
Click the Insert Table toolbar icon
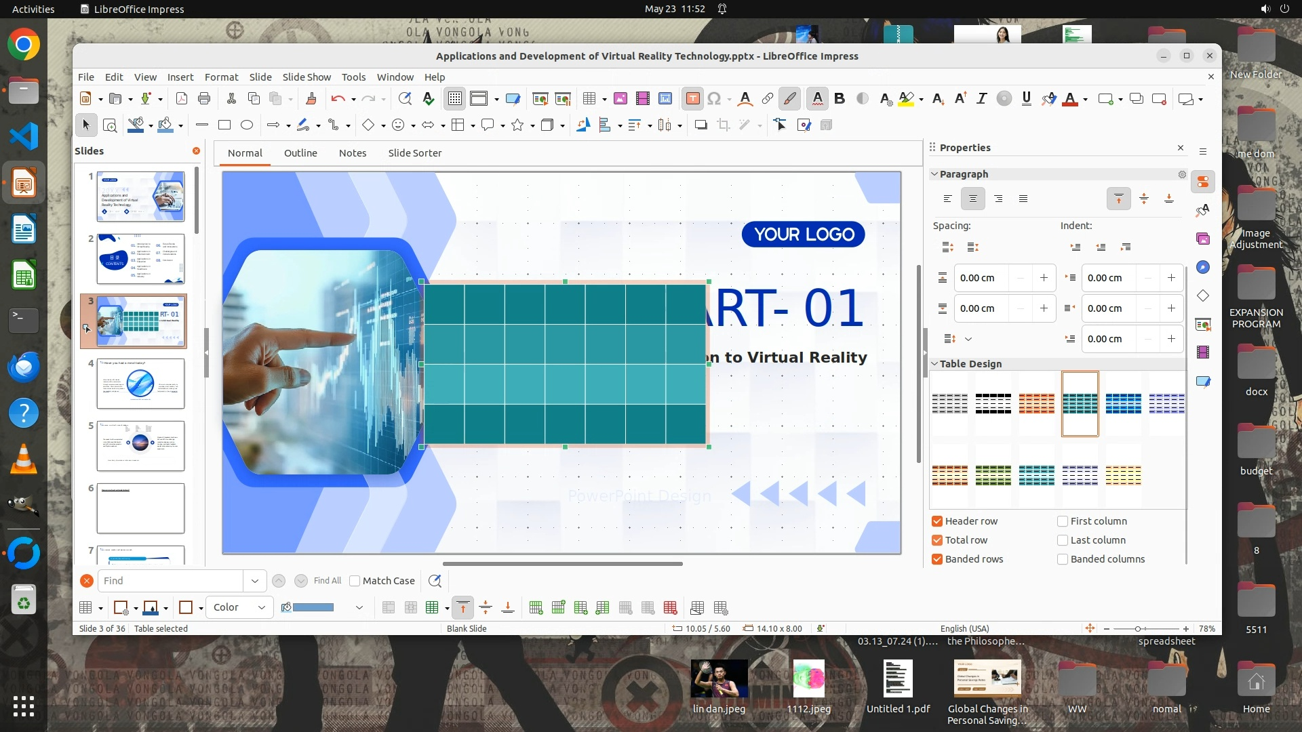pyautogui.click(x=589, y=99)
